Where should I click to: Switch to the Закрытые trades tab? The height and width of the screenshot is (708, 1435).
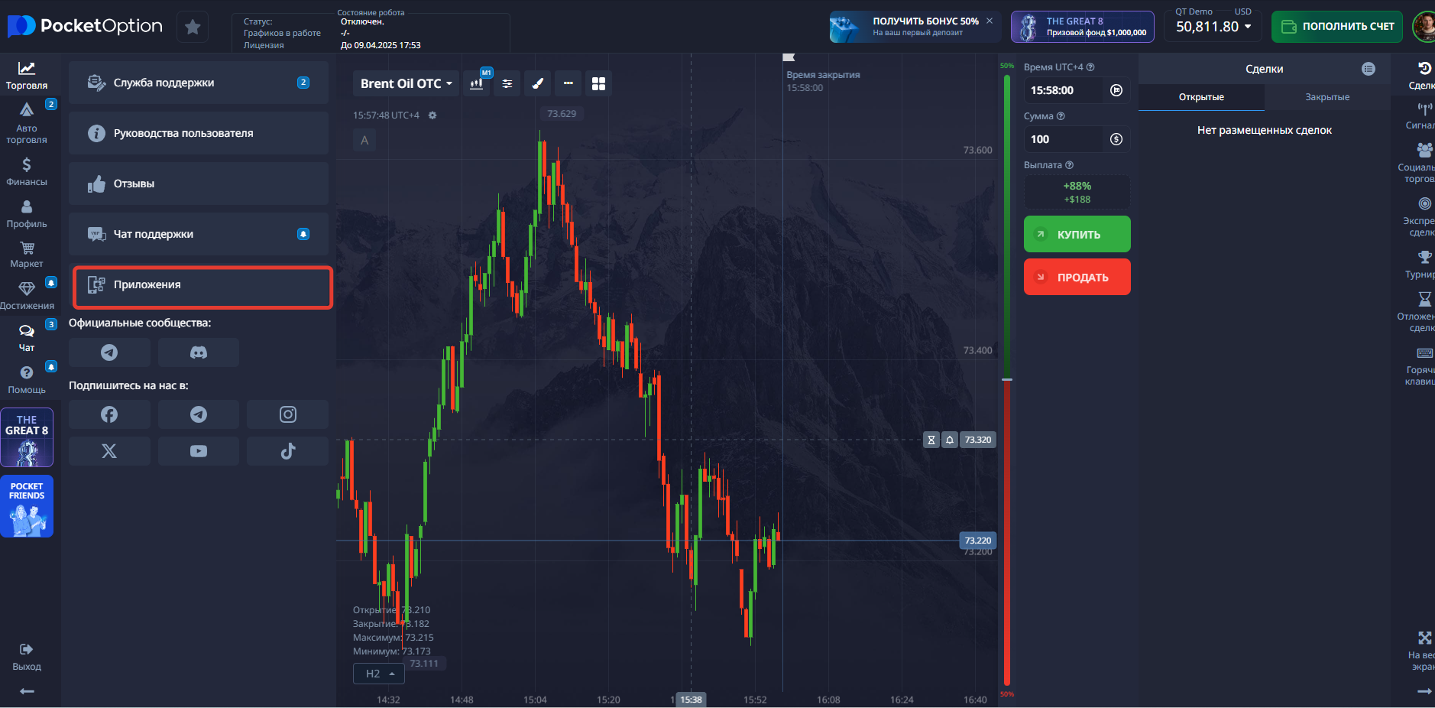pyautogui.click(x=1328, y=97)
